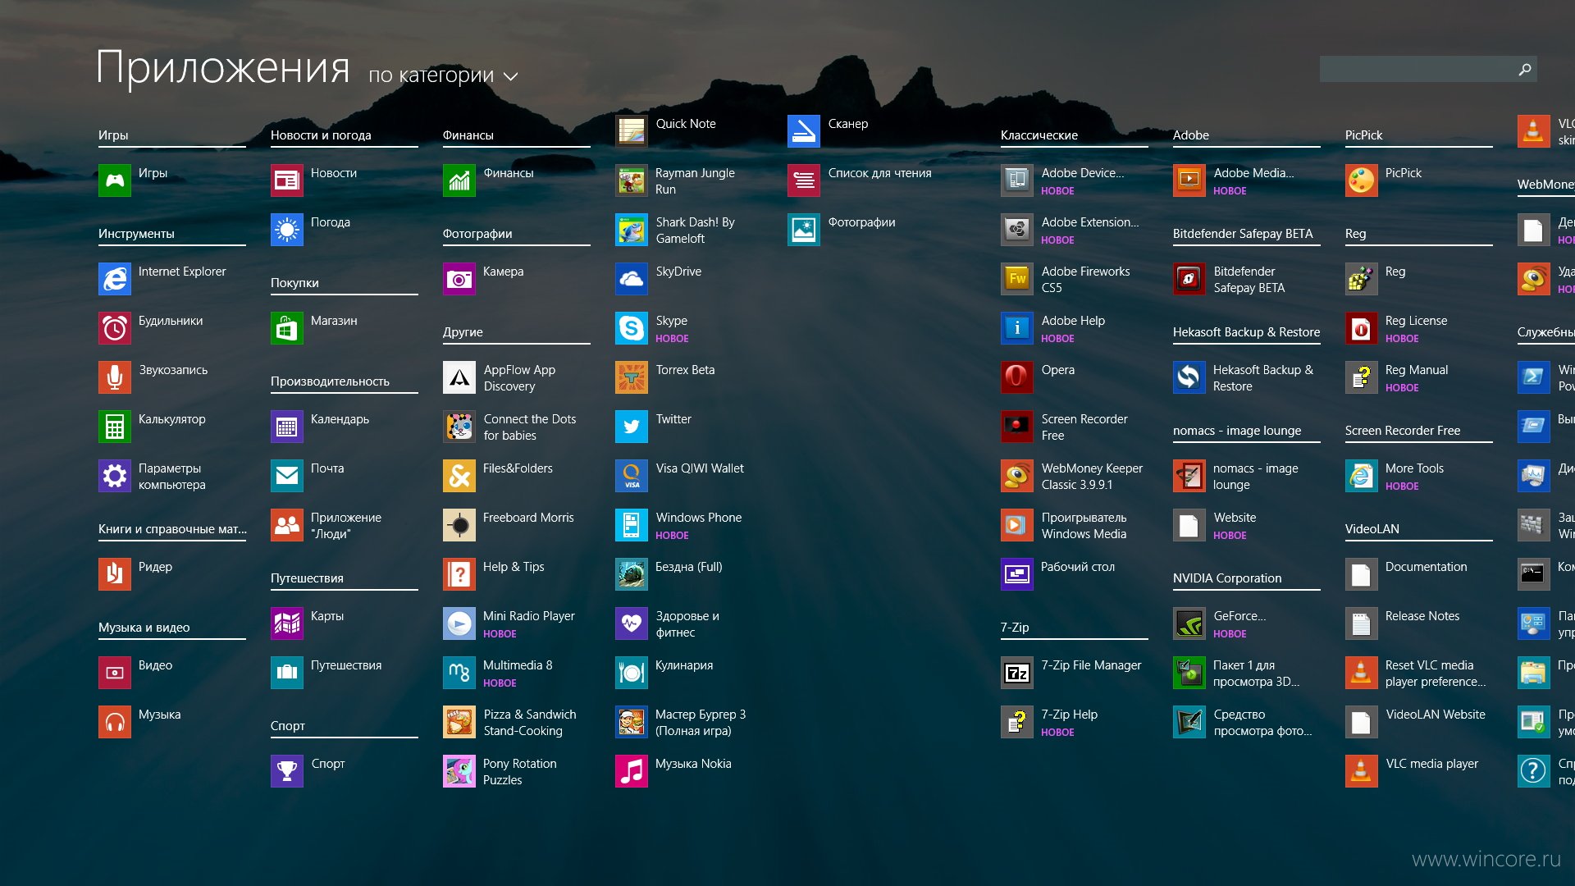The width and height of the screenshot is (1575, 886).
Task: Launch the Ридер app icon
Action: pos(115,574)
